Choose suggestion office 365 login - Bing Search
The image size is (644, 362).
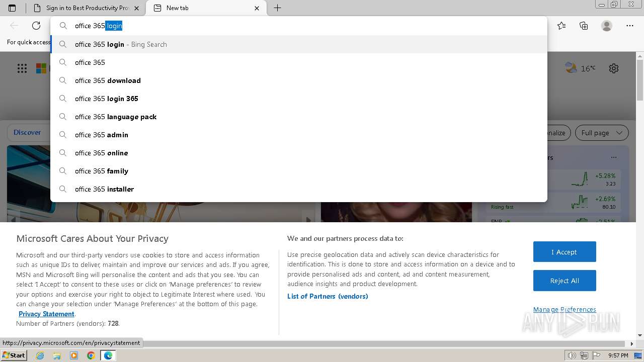[x=298, y=44]
